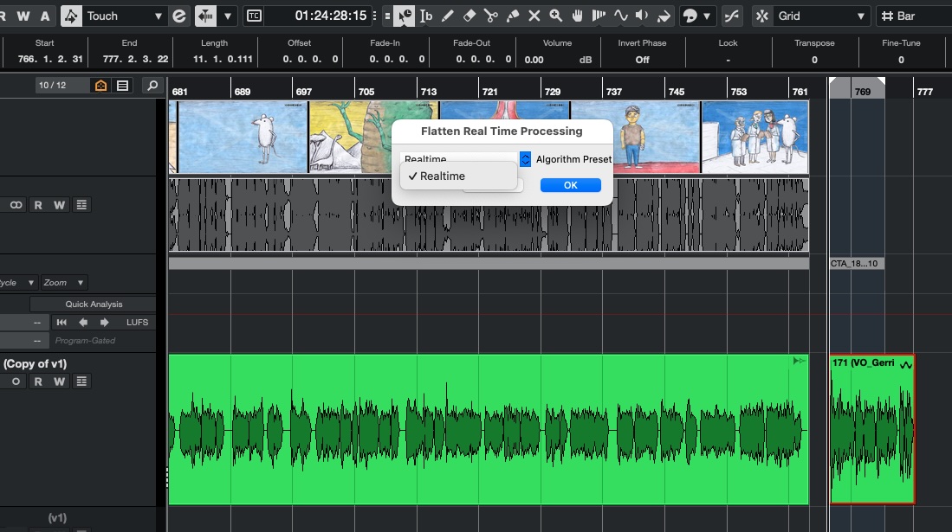Choose the Glue tool

pos(513,16)
